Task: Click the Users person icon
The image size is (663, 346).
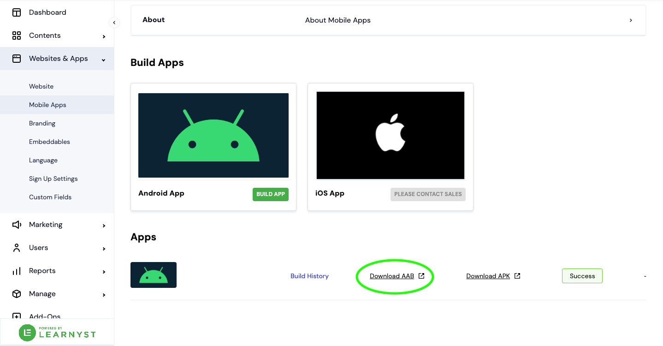Action: pos(17,248)
